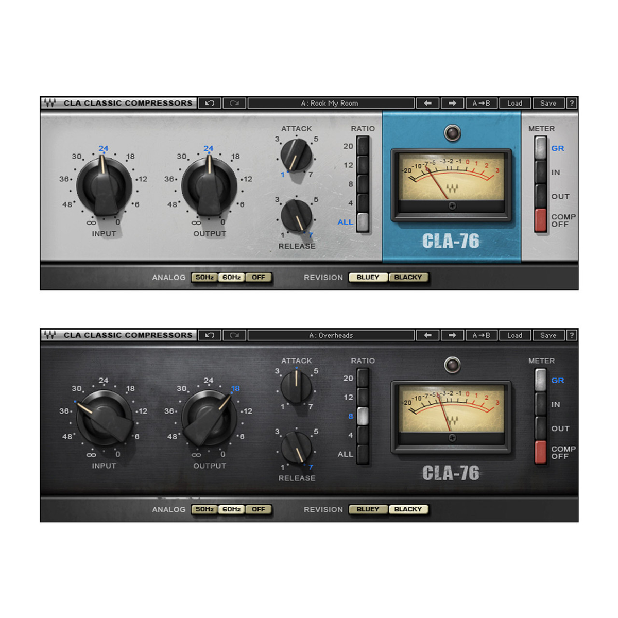Switch revision to BLUEY in top plugin

(368, 277)
